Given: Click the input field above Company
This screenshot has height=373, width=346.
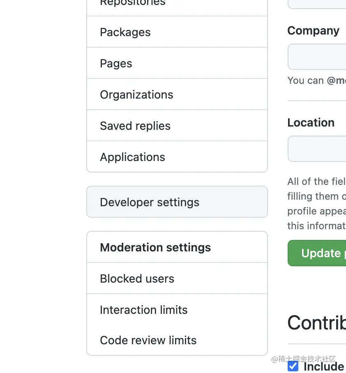Looking at the screenshot, I should (x=317, y=4).
